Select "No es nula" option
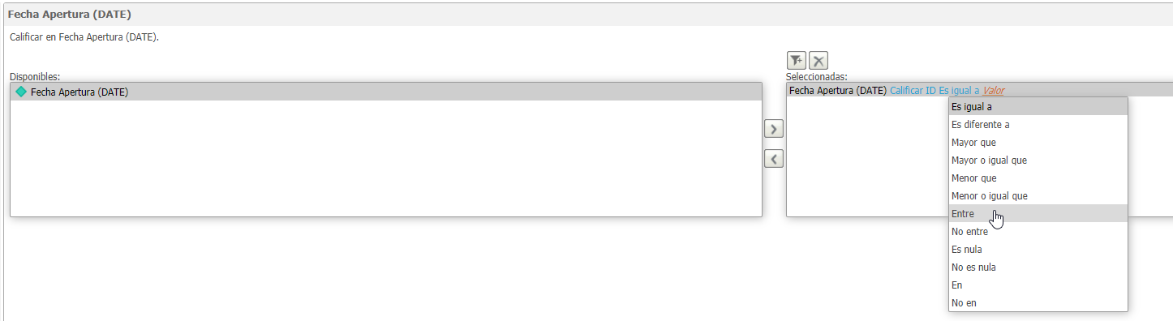 tap(1038, 267)
